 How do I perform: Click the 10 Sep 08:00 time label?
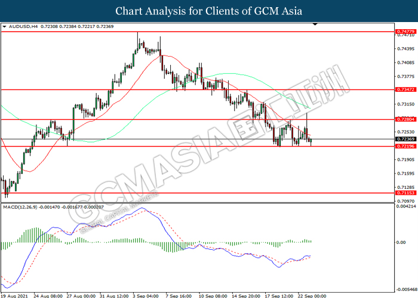pyautogui.click(x=213, y=296)
